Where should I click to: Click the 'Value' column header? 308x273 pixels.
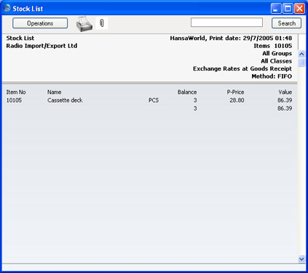[x=285, y=92]
